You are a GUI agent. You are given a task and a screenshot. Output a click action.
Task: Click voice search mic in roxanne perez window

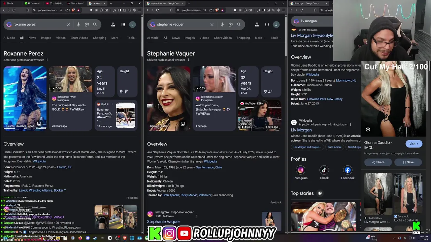(78, 25)
